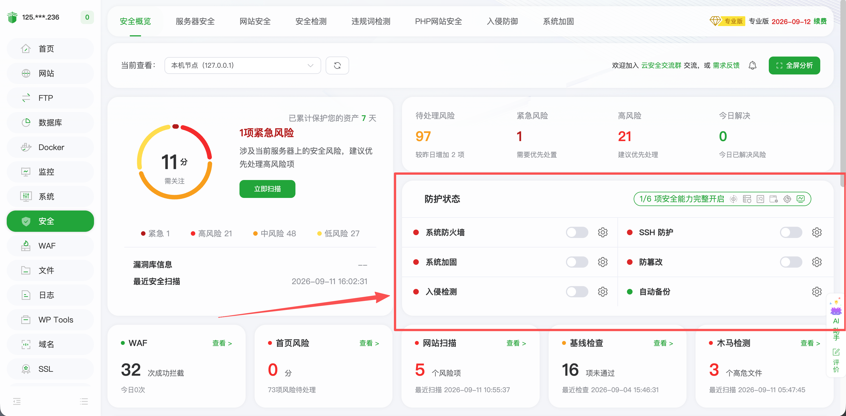This screenshot has height=416, width=846.
Task: Click the notification count badge 0
Action: pyautogui.click(x=87, y=17)
